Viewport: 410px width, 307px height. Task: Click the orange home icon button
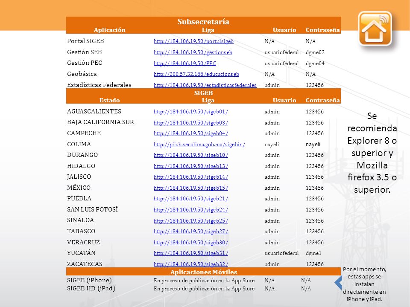click(x=375, y=29)
